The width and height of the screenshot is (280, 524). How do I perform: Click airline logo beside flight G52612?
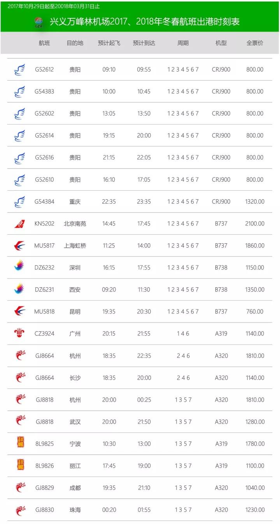point(19,70)
